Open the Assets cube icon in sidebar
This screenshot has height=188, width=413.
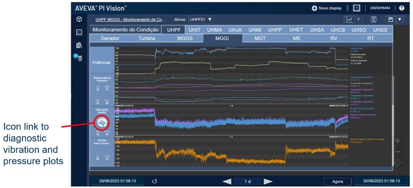point(79,19)
